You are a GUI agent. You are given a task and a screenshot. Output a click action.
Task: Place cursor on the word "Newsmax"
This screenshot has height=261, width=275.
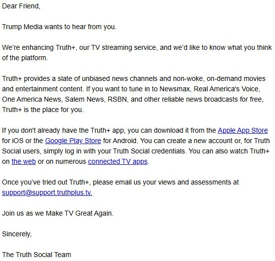pyautogui.click(x=175, y=89)
